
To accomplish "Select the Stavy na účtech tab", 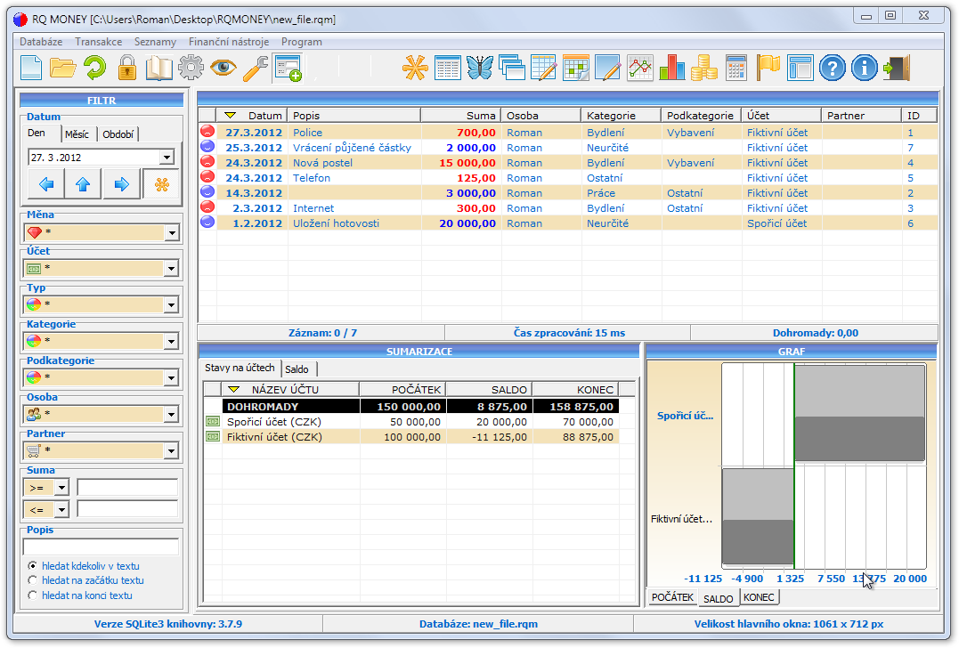I will pyautogui.click(x=240, y=368).
